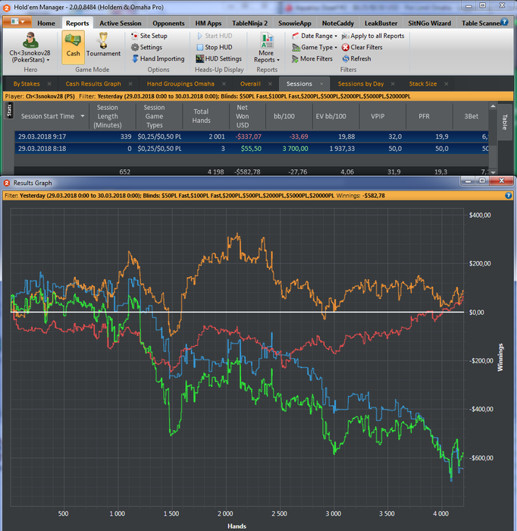Image resolution: width=517 pixels, height=531 pixels.
Task: Click Clear Filters
Action: (x=362, y=47)
